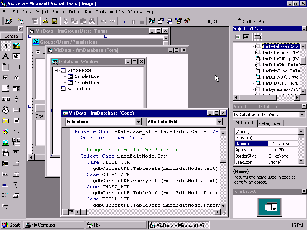Choose the Data control tool
The width and height of the screenshot is (307, 230).
tap(16, 142)
